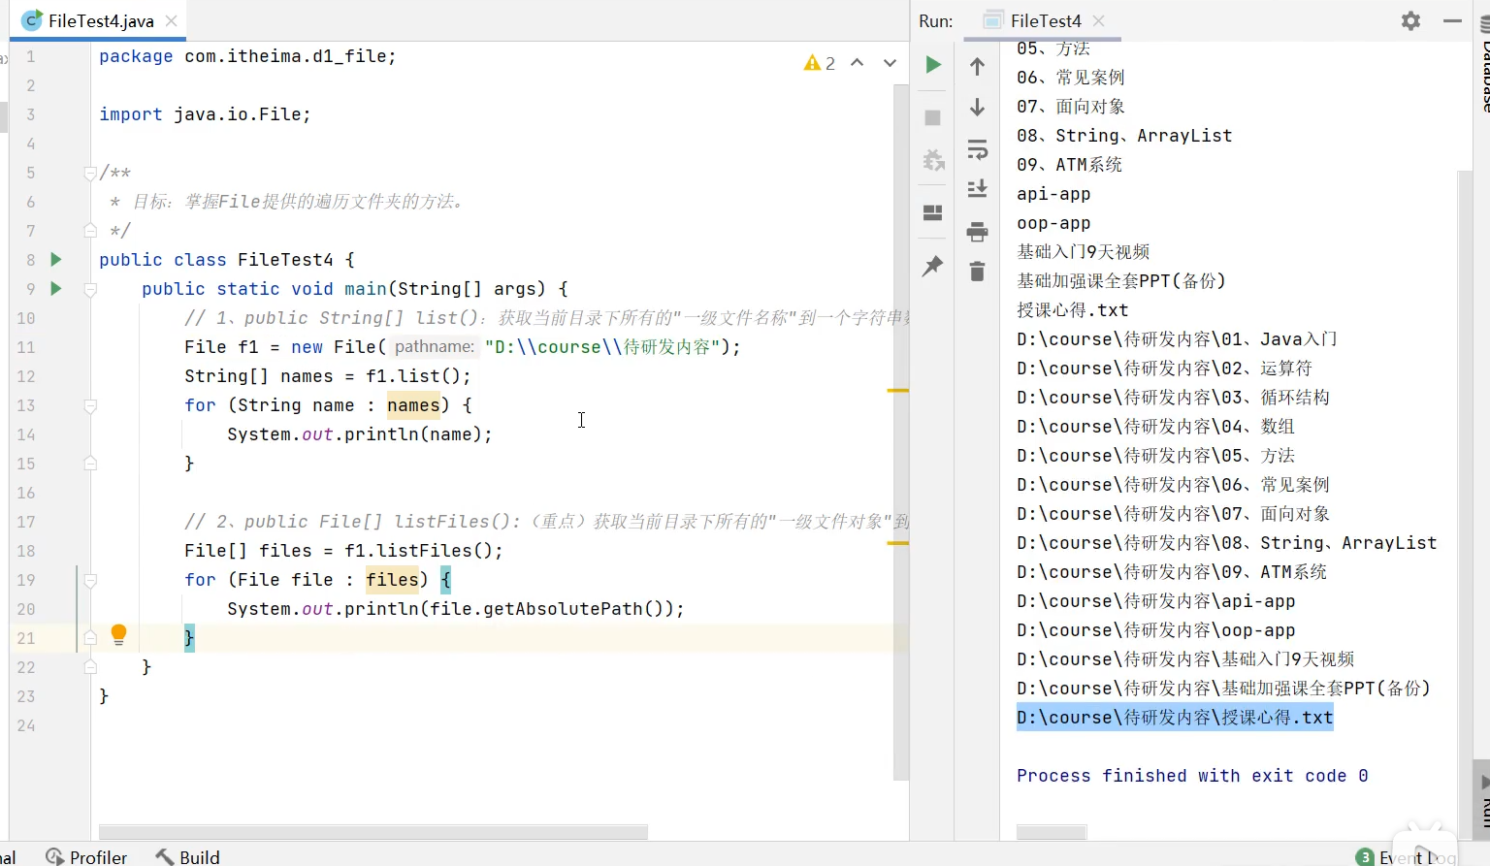This screenshot has width=1490, height=866.
Task: Clear console with the trash icon
Action: coord(977,272)
